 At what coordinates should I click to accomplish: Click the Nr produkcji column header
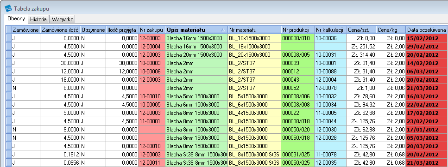298,30
